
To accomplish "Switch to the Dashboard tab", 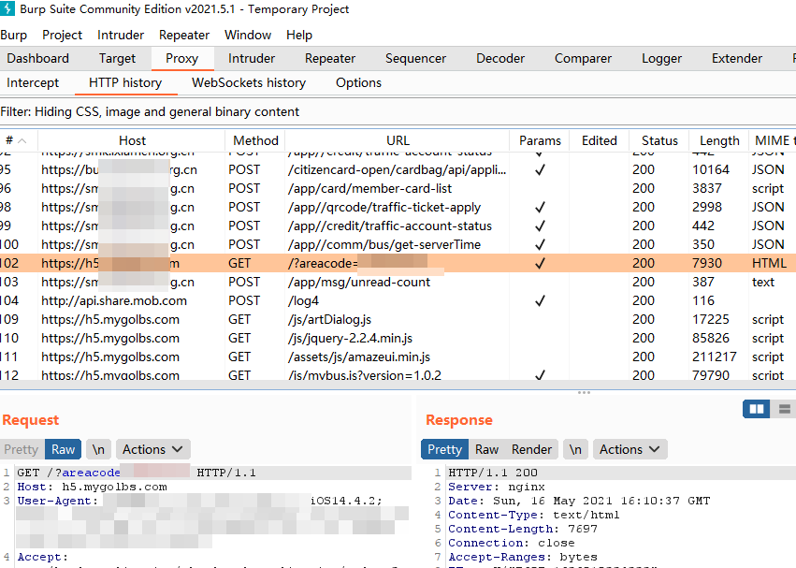I will [38, 58].
